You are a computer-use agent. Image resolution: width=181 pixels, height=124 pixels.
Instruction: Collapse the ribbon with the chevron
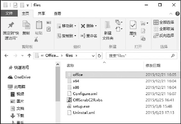(x=171, y=14)
